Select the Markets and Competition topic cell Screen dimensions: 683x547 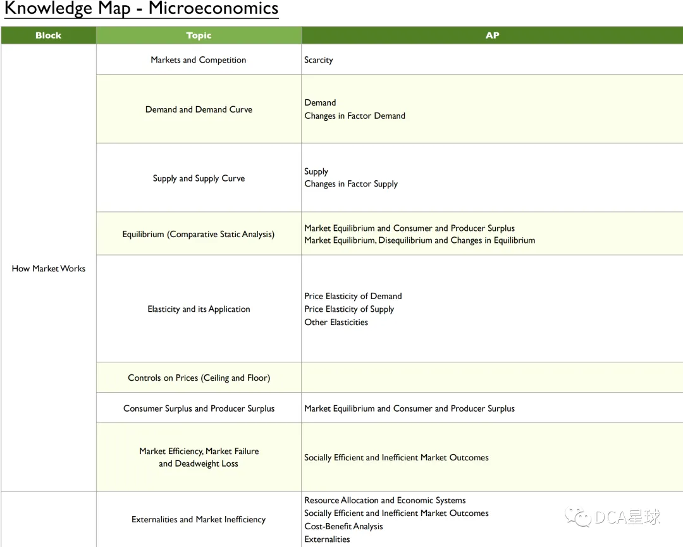199,59
